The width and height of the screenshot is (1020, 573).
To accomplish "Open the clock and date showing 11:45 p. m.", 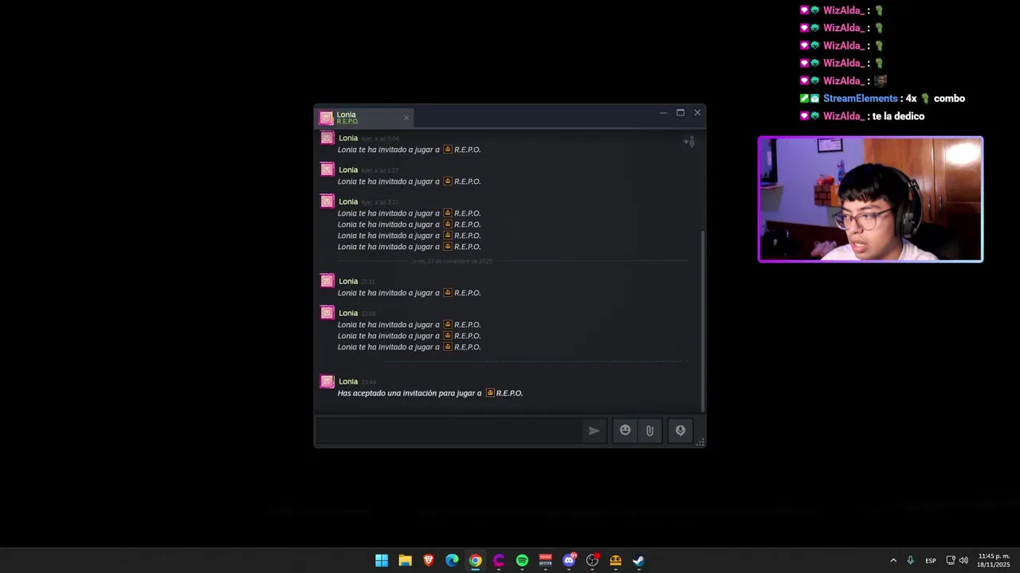I will point(994,560).
